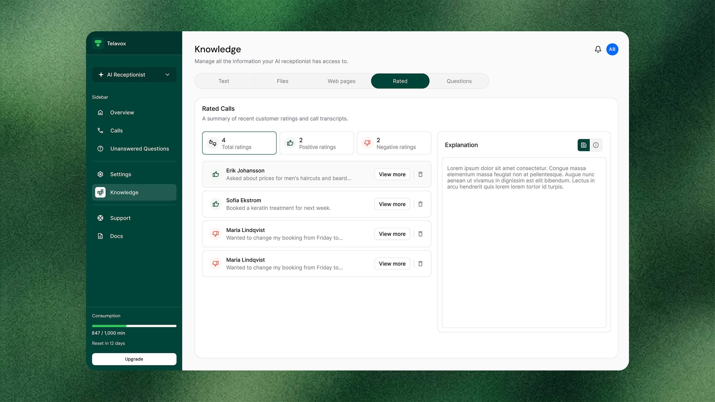View more on Sofia Ekstrom's call
The width and height of the screenshot is (715, 402).
[x=392, y=204]
